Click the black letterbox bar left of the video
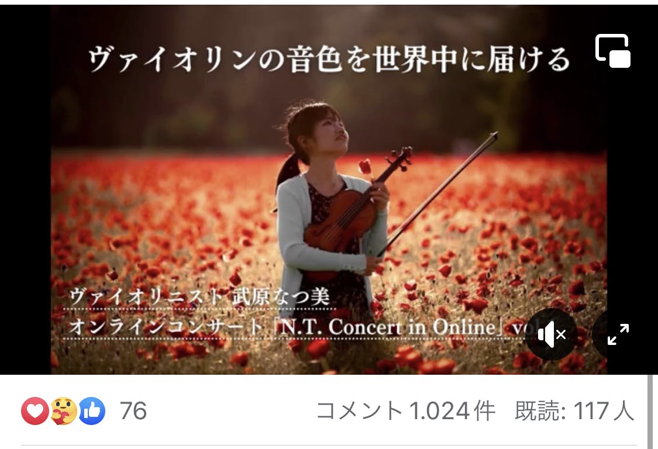 pyautogui.click(x=25, y=189)
